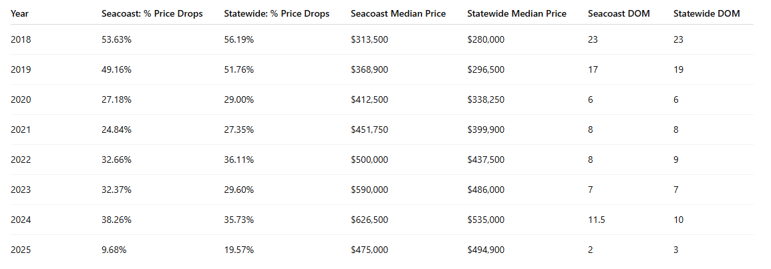Select the 2022 row year cell
This screenshot has width=771, height=269.
click(x=21, y=160)
